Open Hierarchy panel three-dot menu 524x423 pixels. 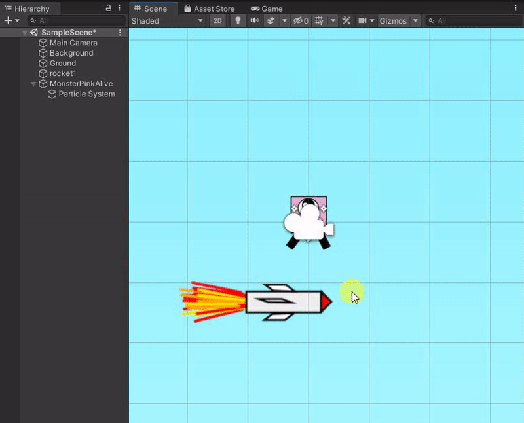click(119, 9)
